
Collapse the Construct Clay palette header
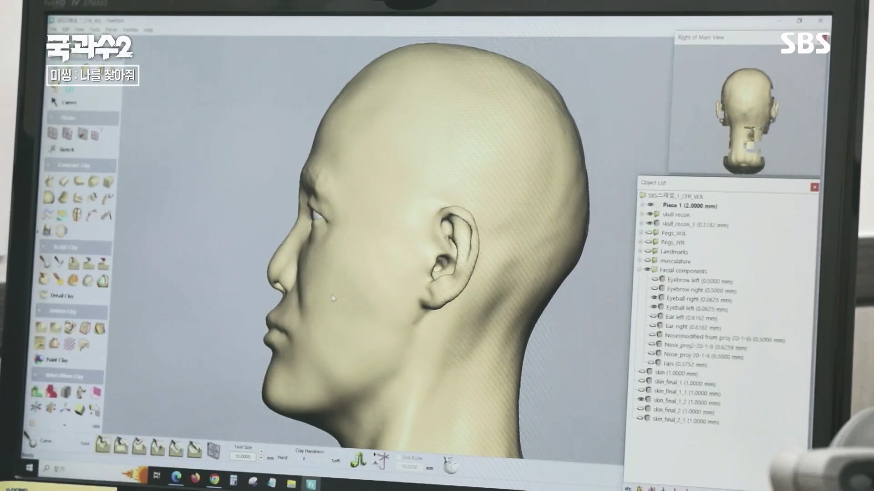pyautogui.click(x=81, y=165)
